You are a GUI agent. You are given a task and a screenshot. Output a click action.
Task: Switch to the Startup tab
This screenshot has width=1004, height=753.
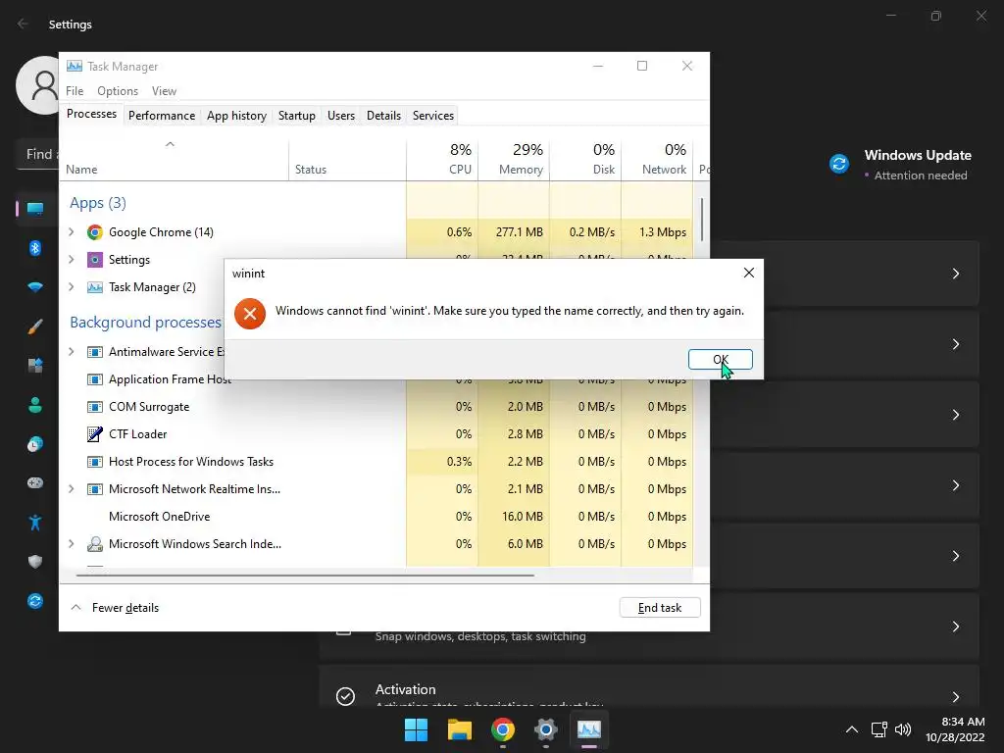(296, 116)
